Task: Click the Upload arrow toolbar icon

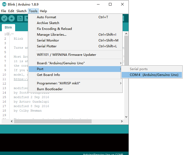Action: click(11, 18)
